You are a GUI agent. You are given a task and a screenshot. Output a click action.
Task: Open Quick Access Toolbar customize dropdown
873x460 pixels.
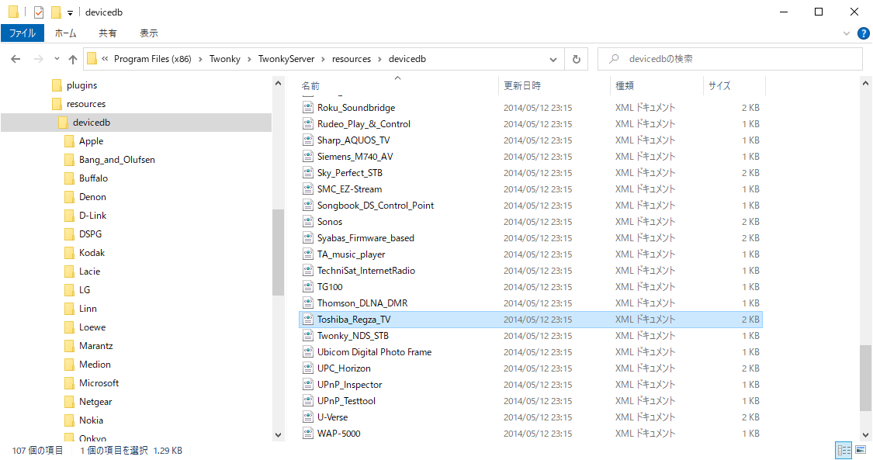70,12
